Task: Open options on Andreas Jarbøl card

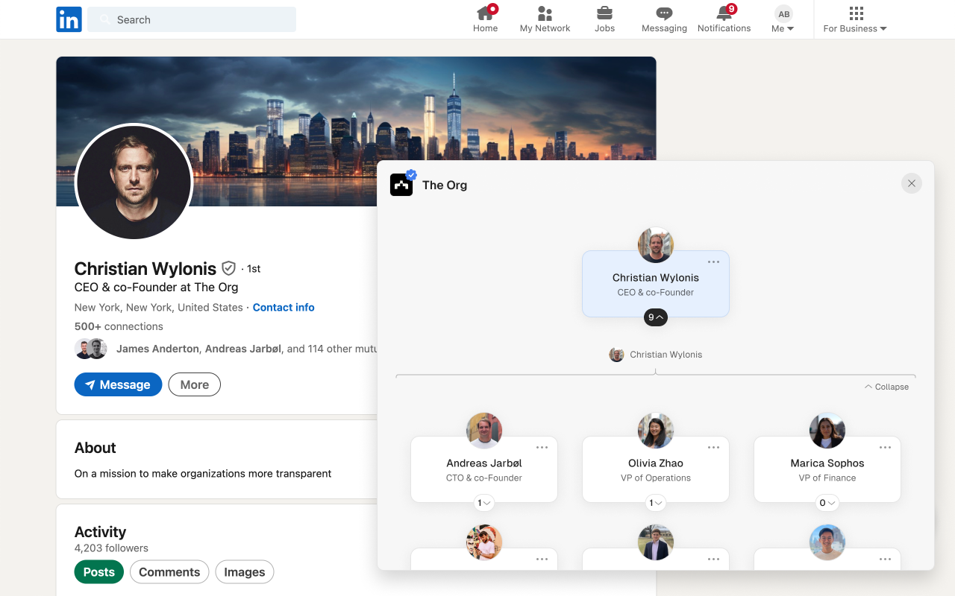Action: click(x=542, y=447)
